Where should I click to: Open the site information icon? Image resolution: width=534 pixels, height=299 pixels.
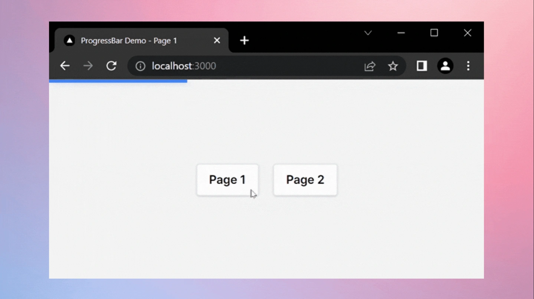140,66
